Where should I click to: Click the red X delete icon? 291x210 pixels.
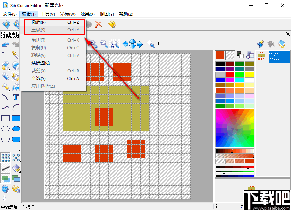[x=98, y=24]
